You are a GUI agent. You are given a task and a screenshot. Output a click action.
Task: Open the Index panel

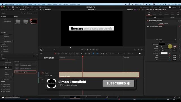coord(34,7)
